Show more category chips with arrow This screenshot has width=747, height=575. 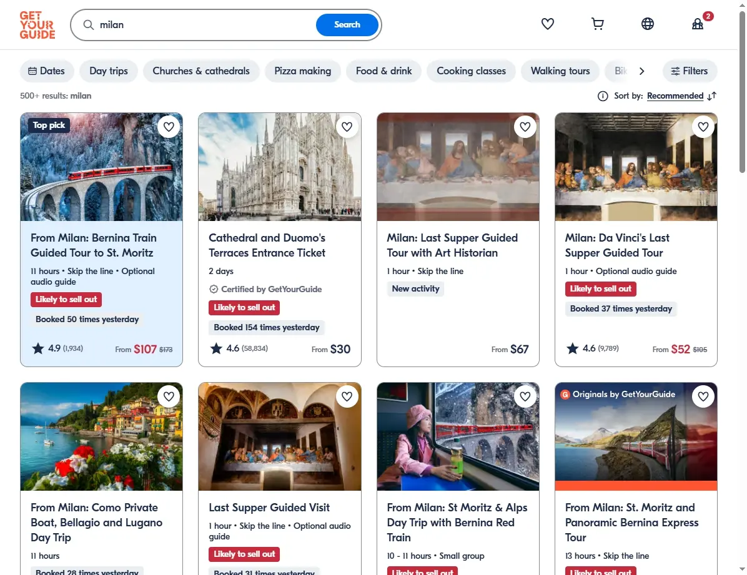coord(641,71)
